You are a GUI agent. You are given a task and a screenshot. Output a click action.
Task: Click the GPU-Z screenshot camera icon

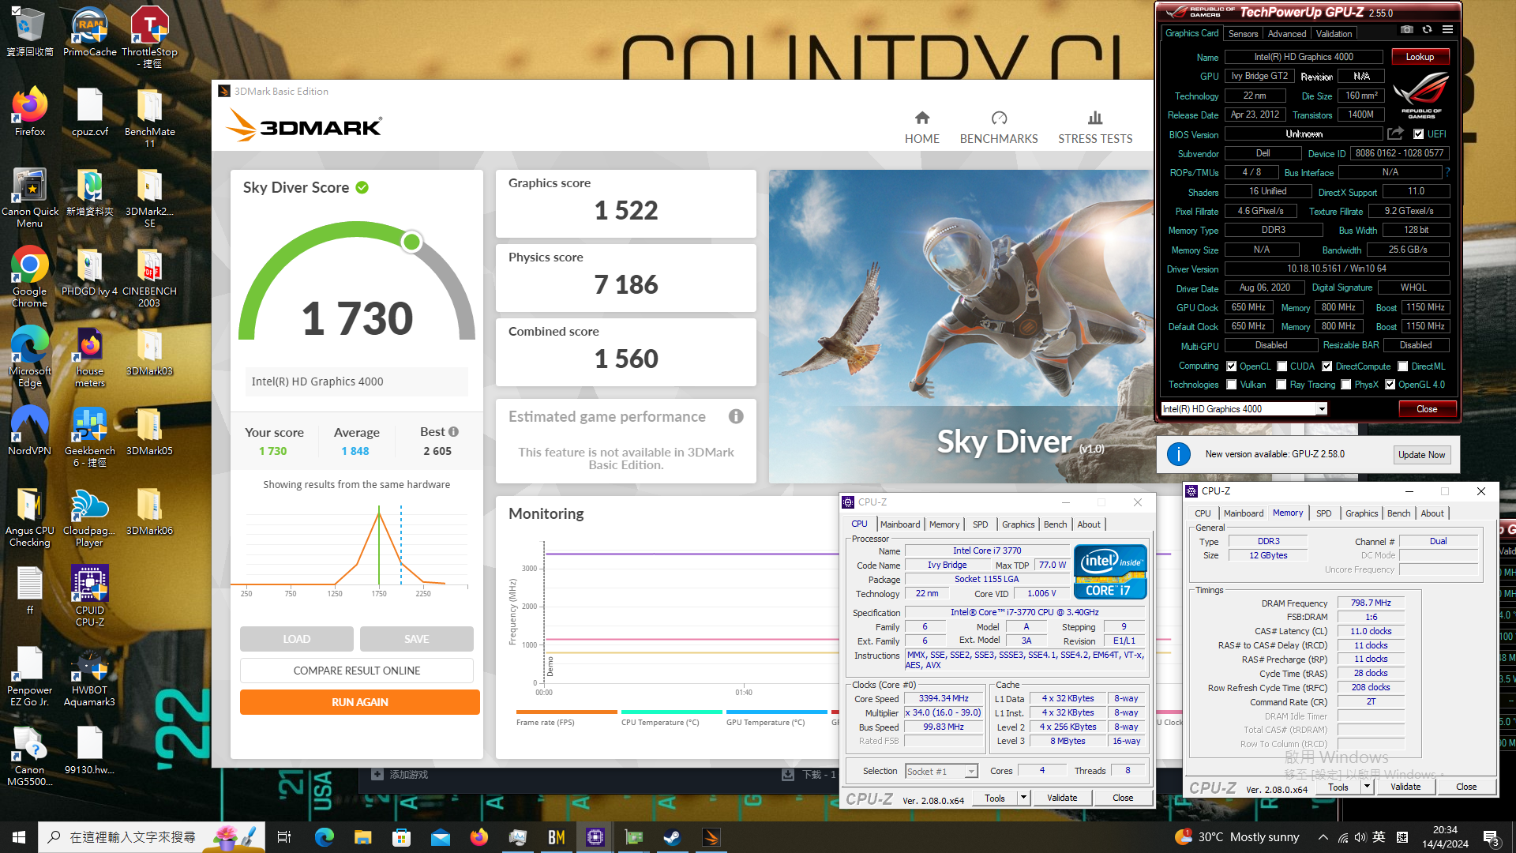(x=1407, y=29)
